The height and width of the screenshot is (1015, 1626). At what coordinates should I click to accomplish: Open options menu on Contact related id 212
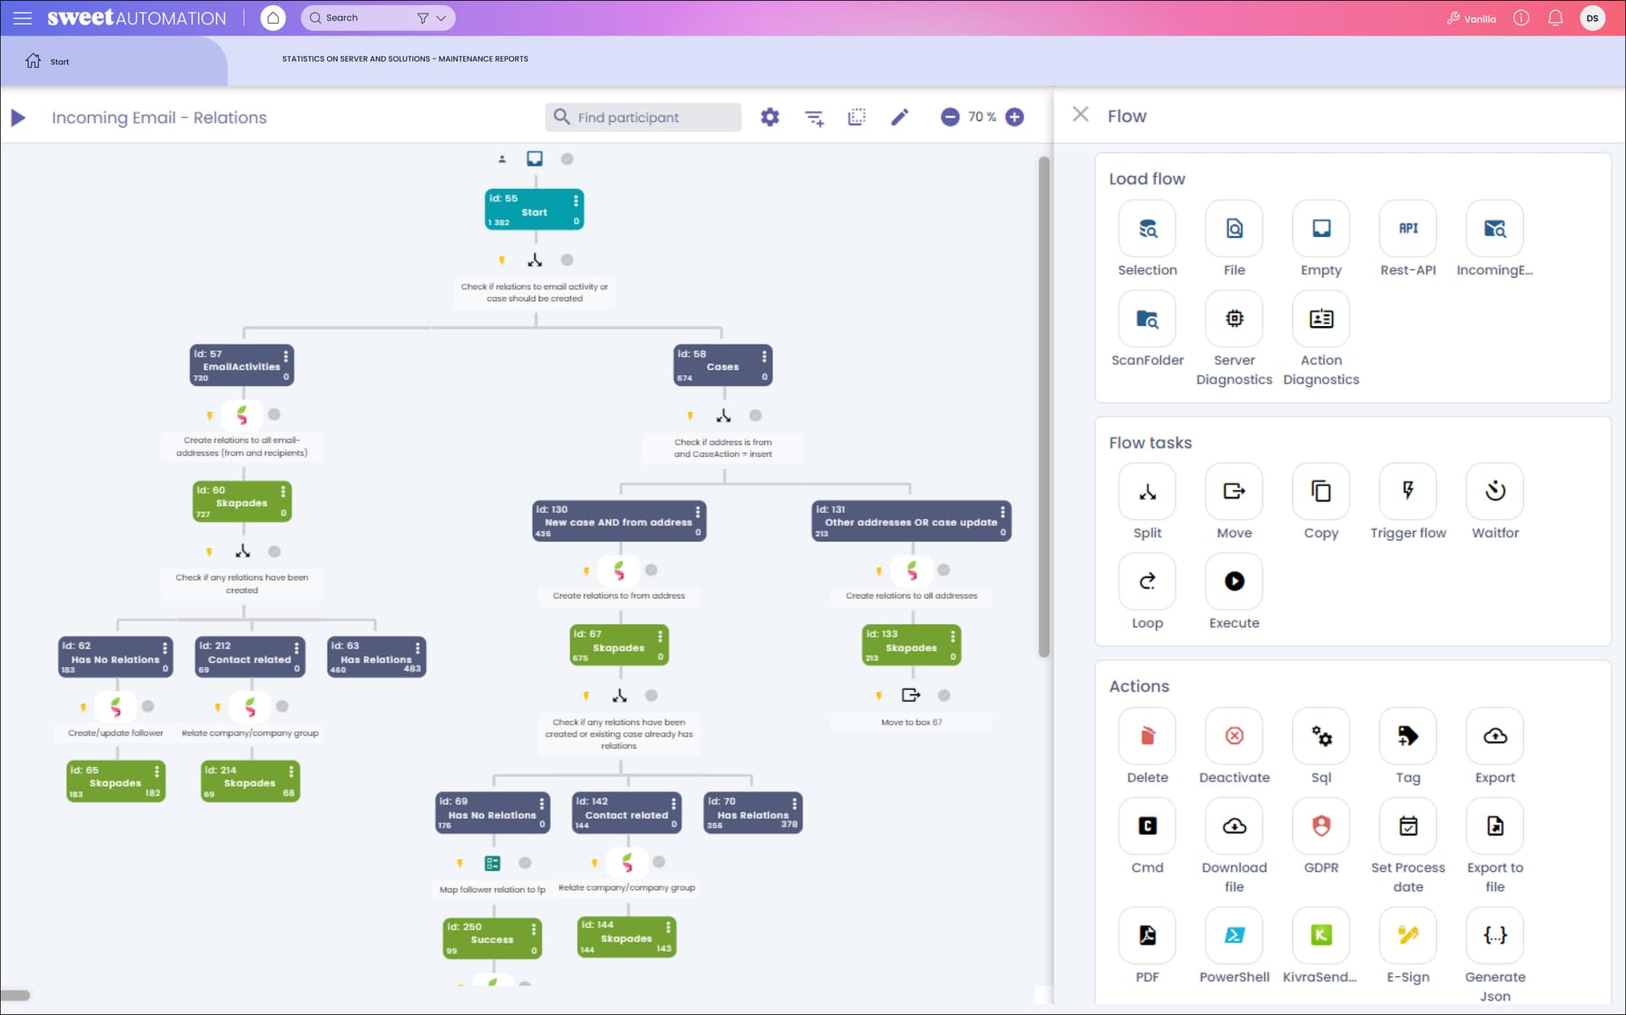point(296,648)
